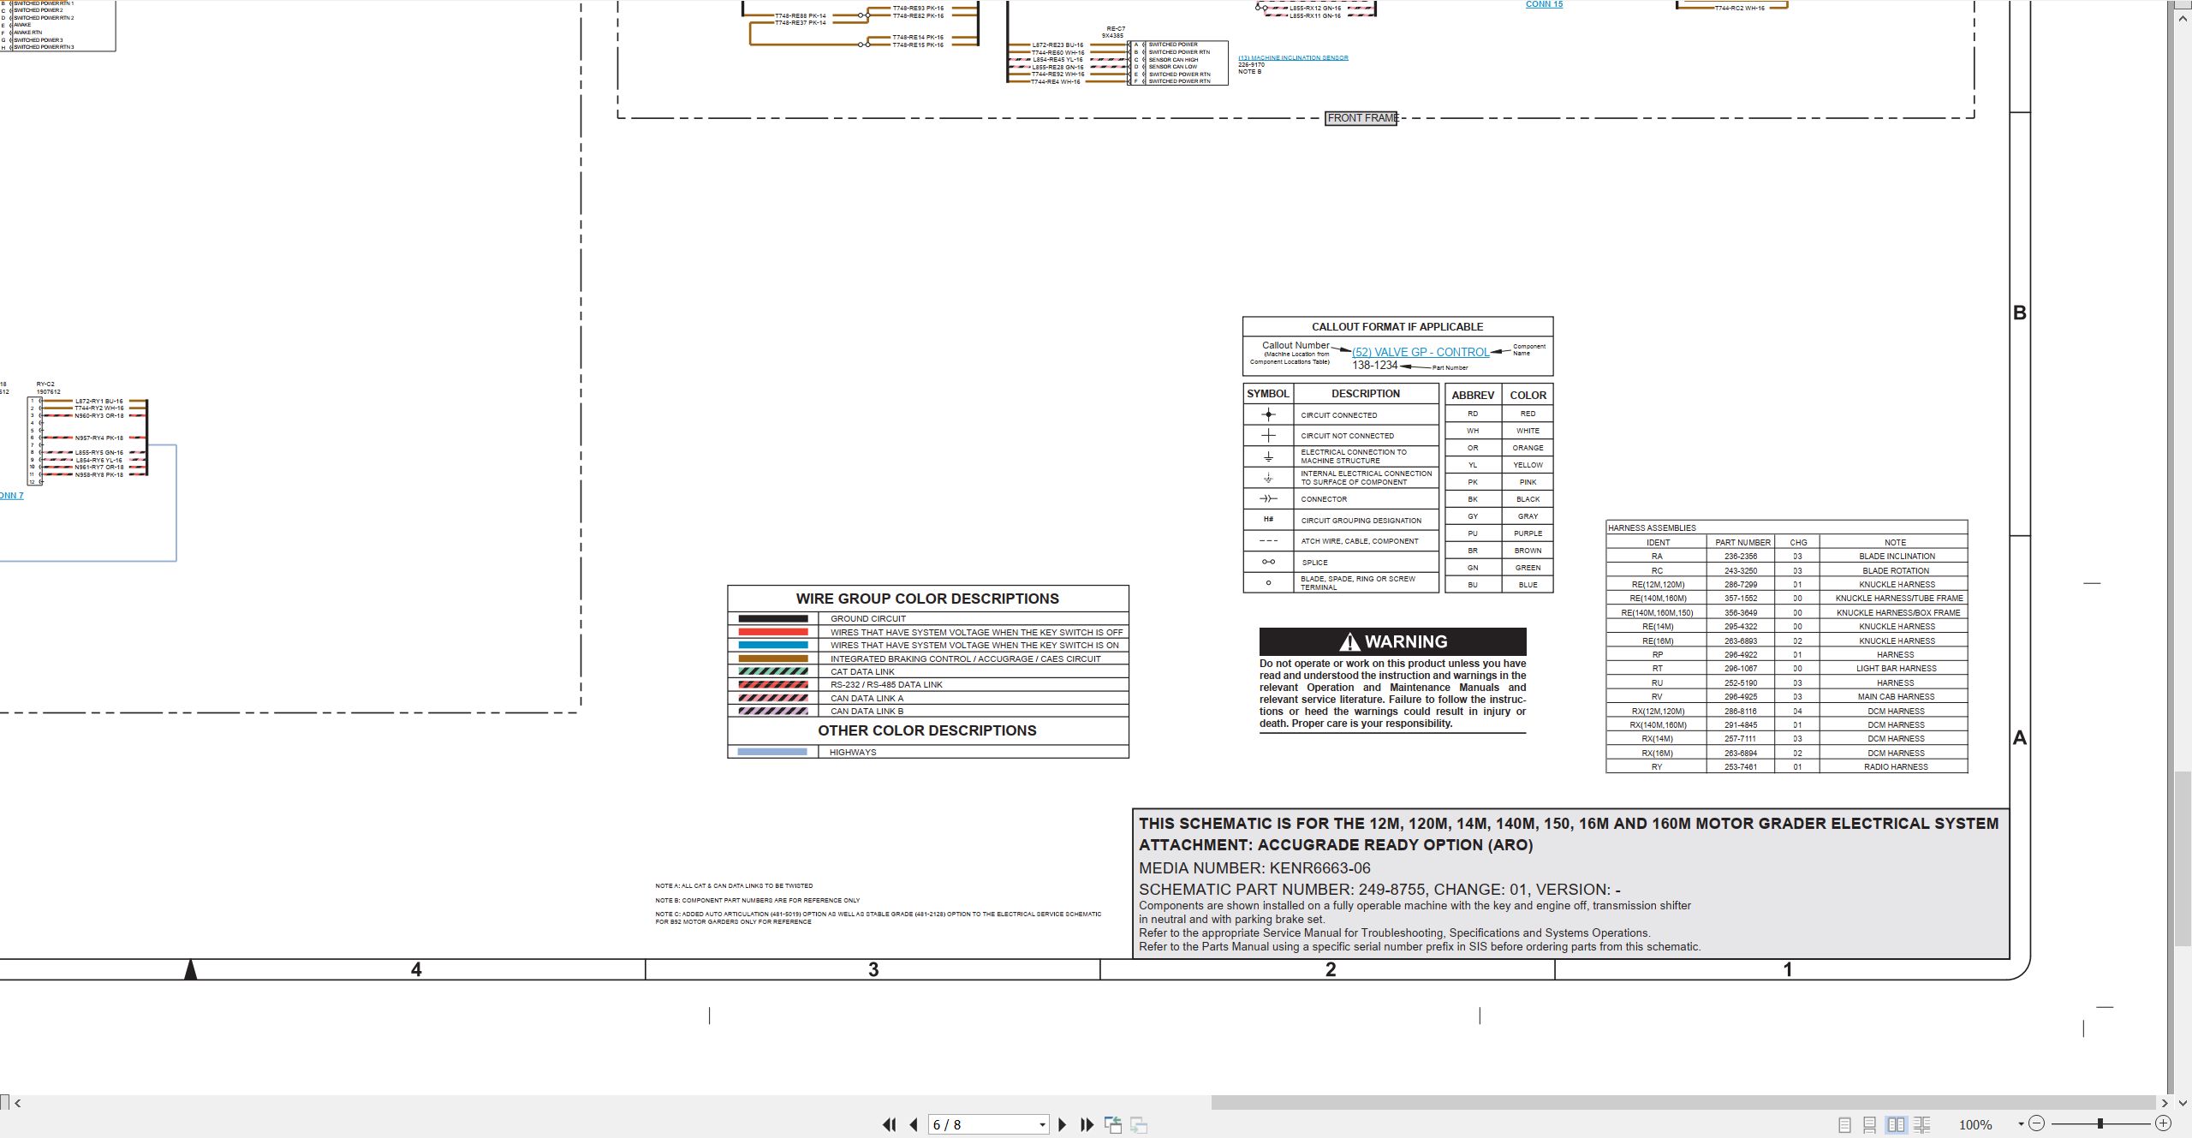
Task: Click the vertical scrollbar thumb
Action: (2183, 859)
